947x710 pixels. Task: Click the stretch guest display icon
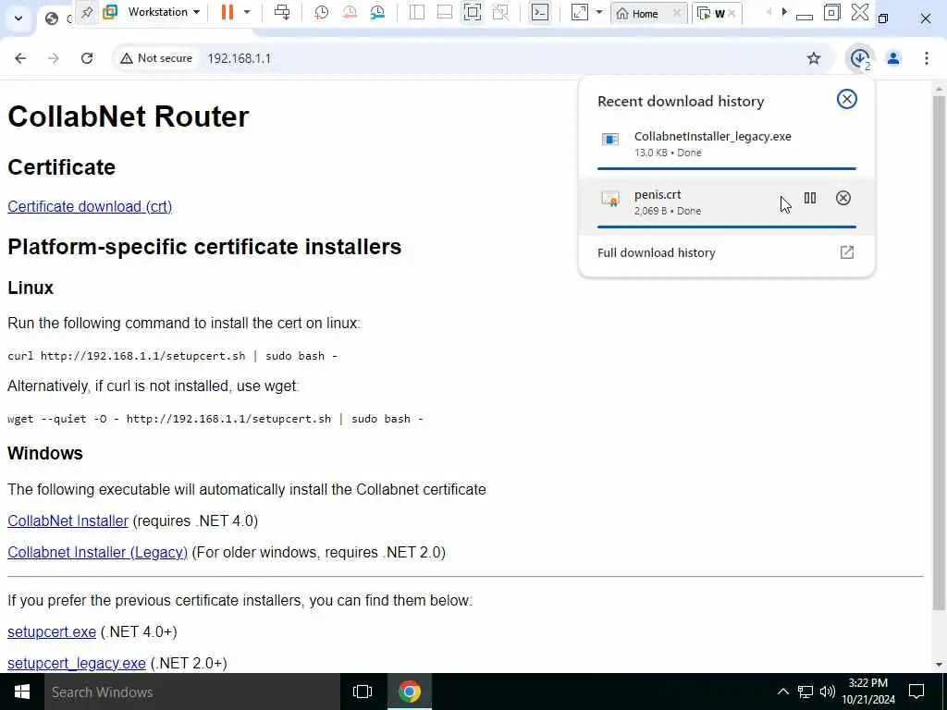click(579, 12)
